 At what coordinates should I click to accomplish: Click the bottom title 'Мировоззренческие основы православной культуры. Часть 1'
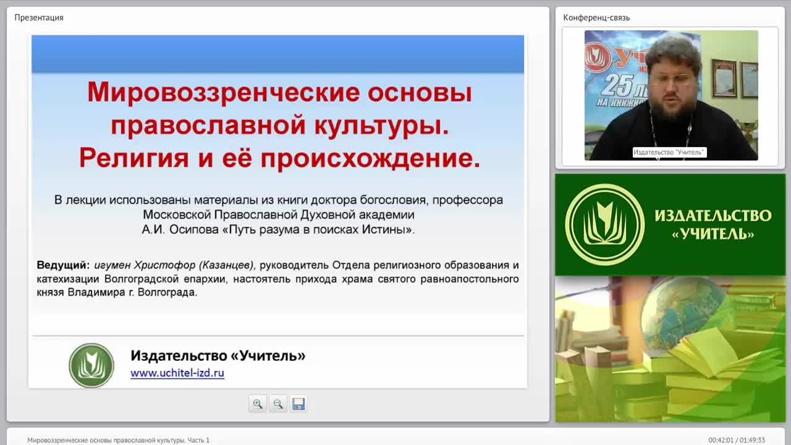118,440
